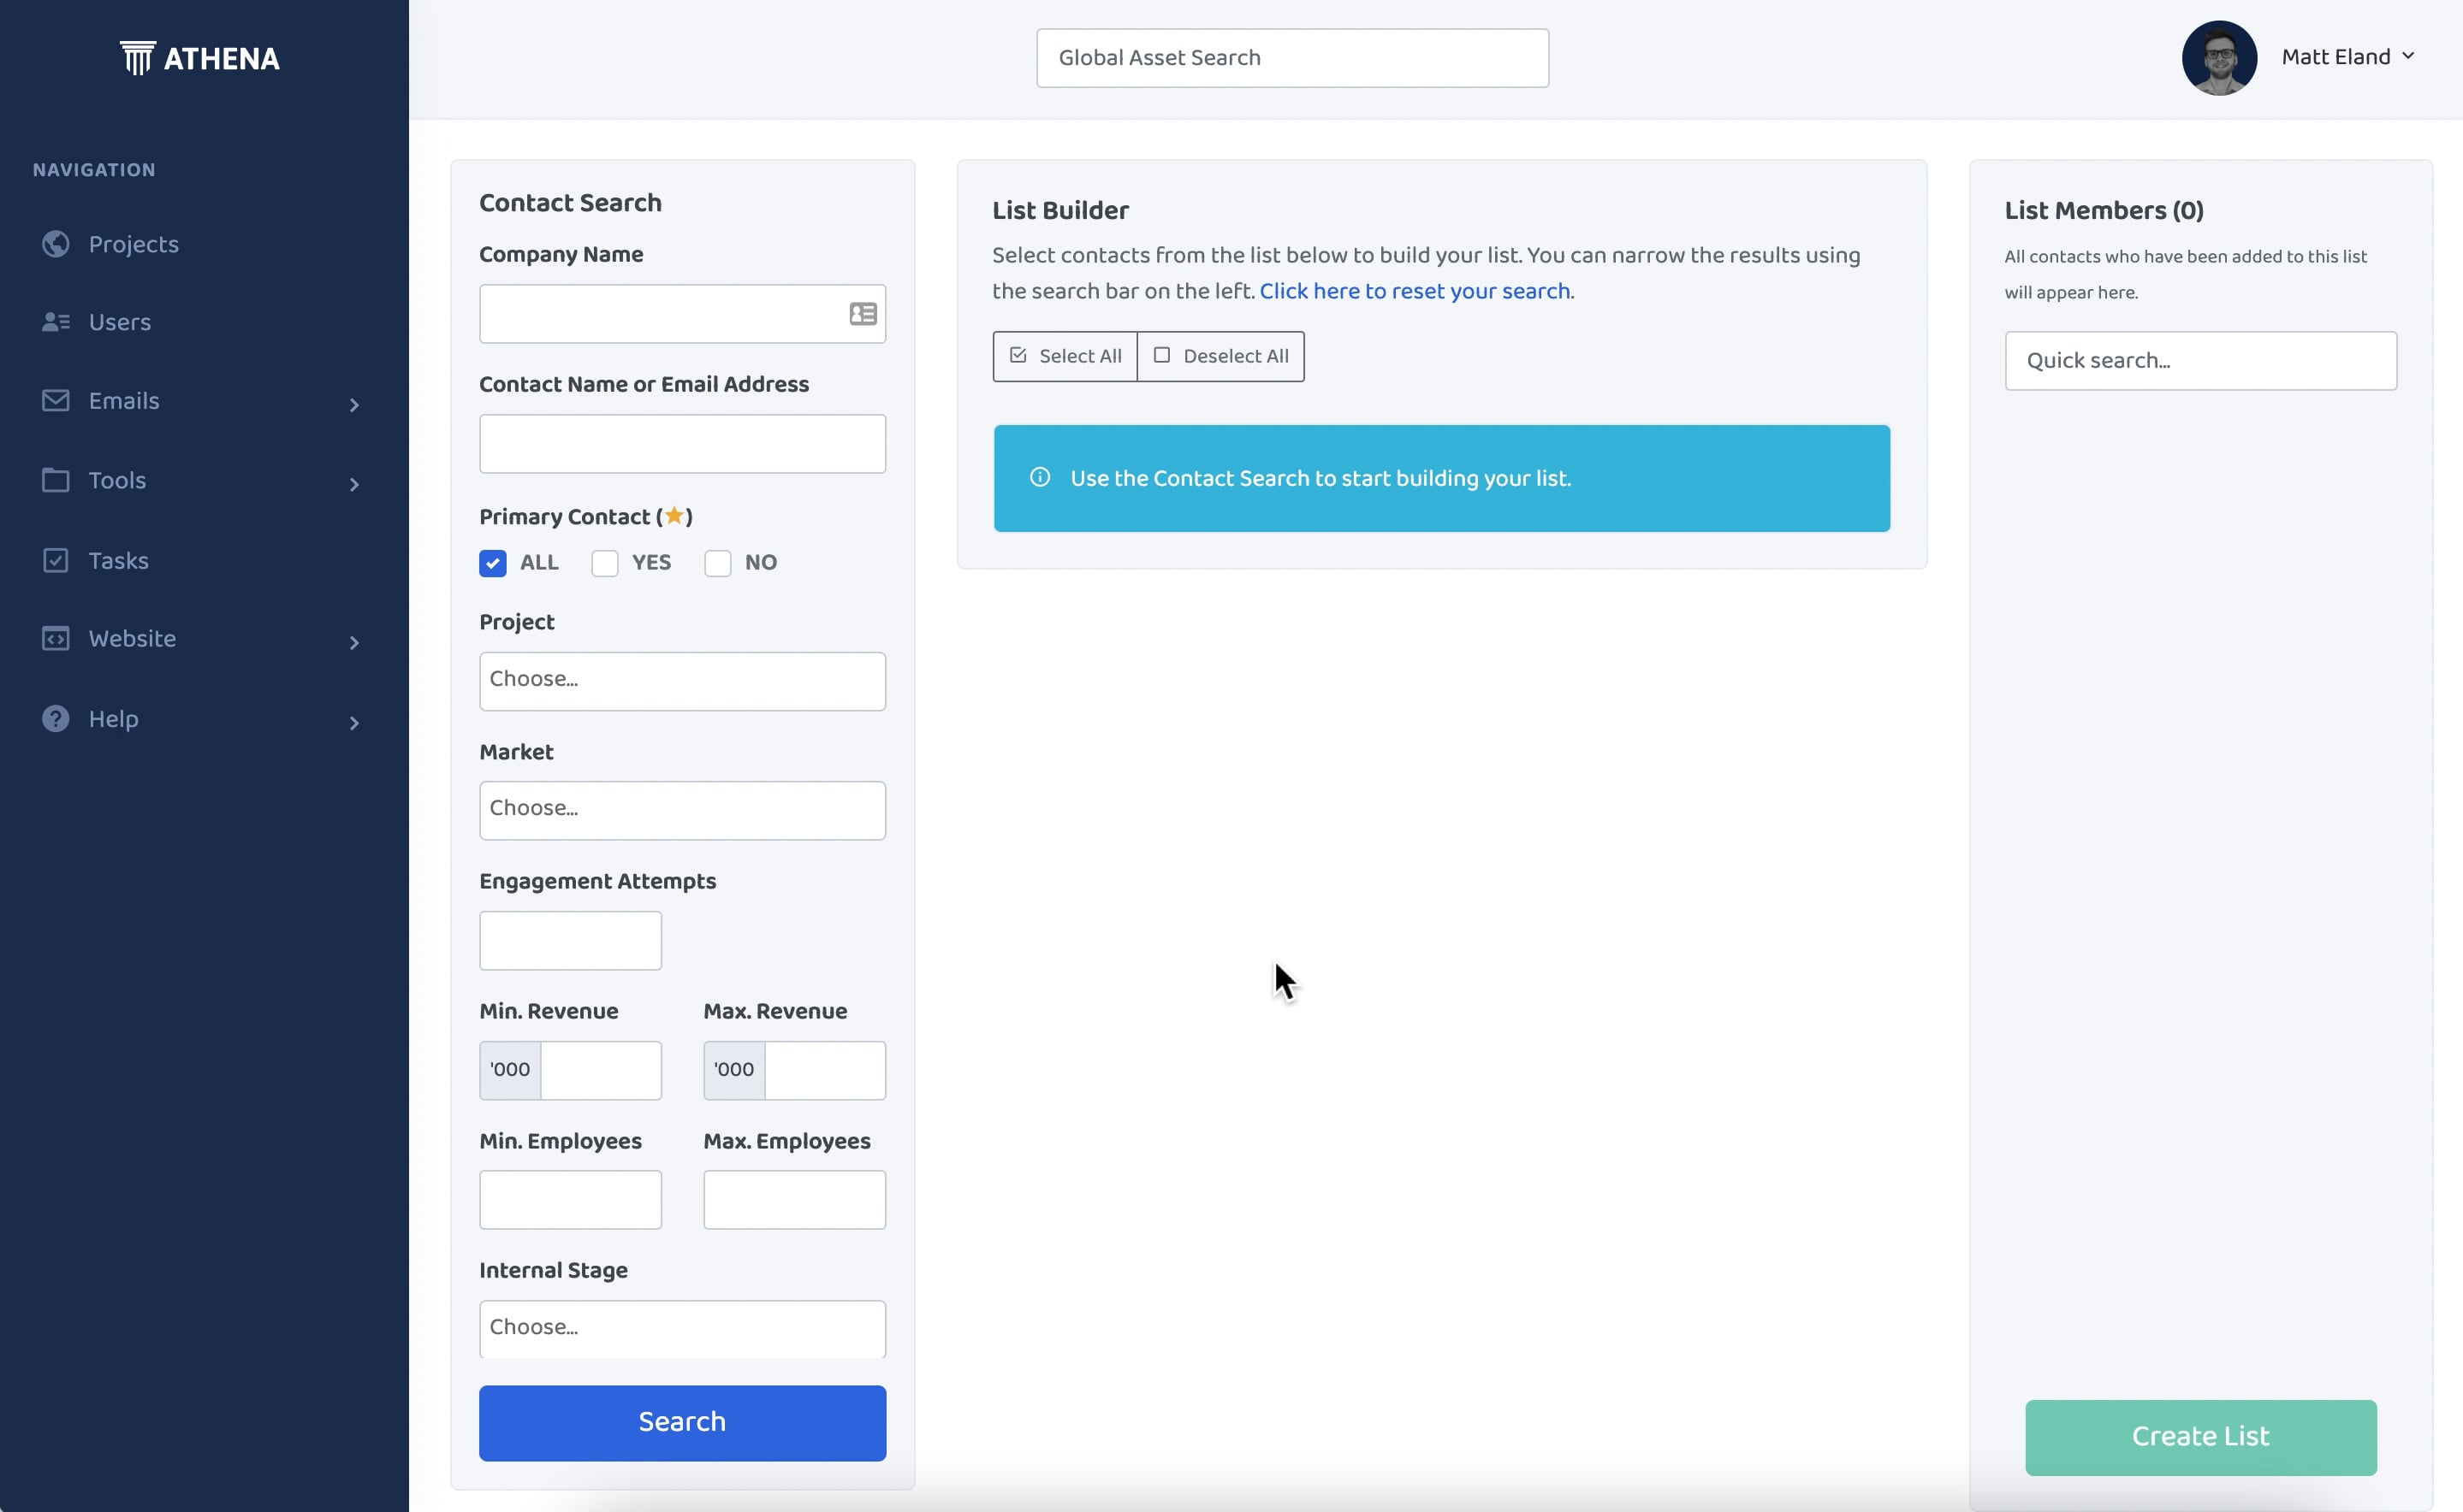This screenshot has height=1512, width=2463.
Task: Open Projects via the globe icon
Action: click(55, 243)
